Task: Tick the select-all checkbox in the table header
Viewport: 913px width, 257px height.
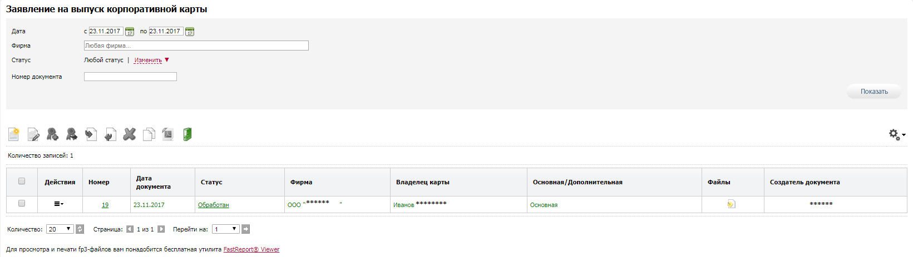Action: [22, 181]
